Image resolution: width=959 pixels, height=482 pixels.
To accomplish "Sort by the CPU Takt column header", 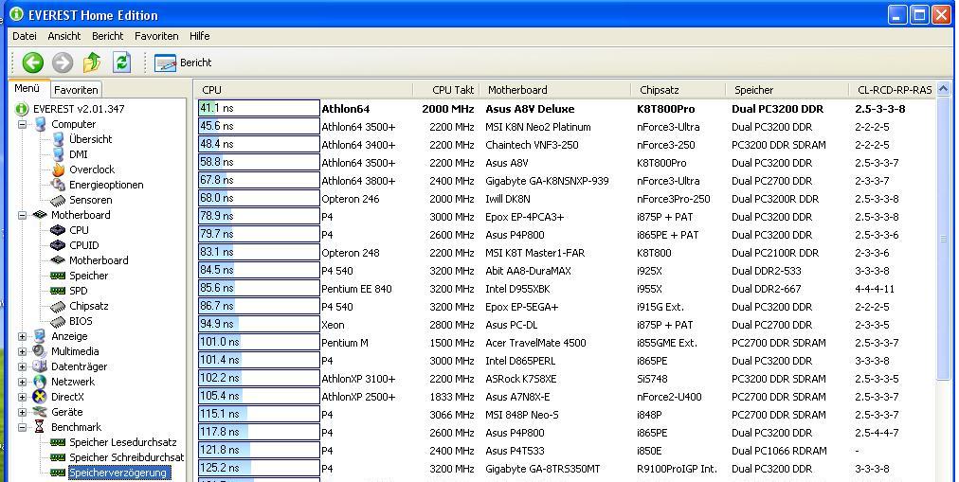I will (446, 90).
